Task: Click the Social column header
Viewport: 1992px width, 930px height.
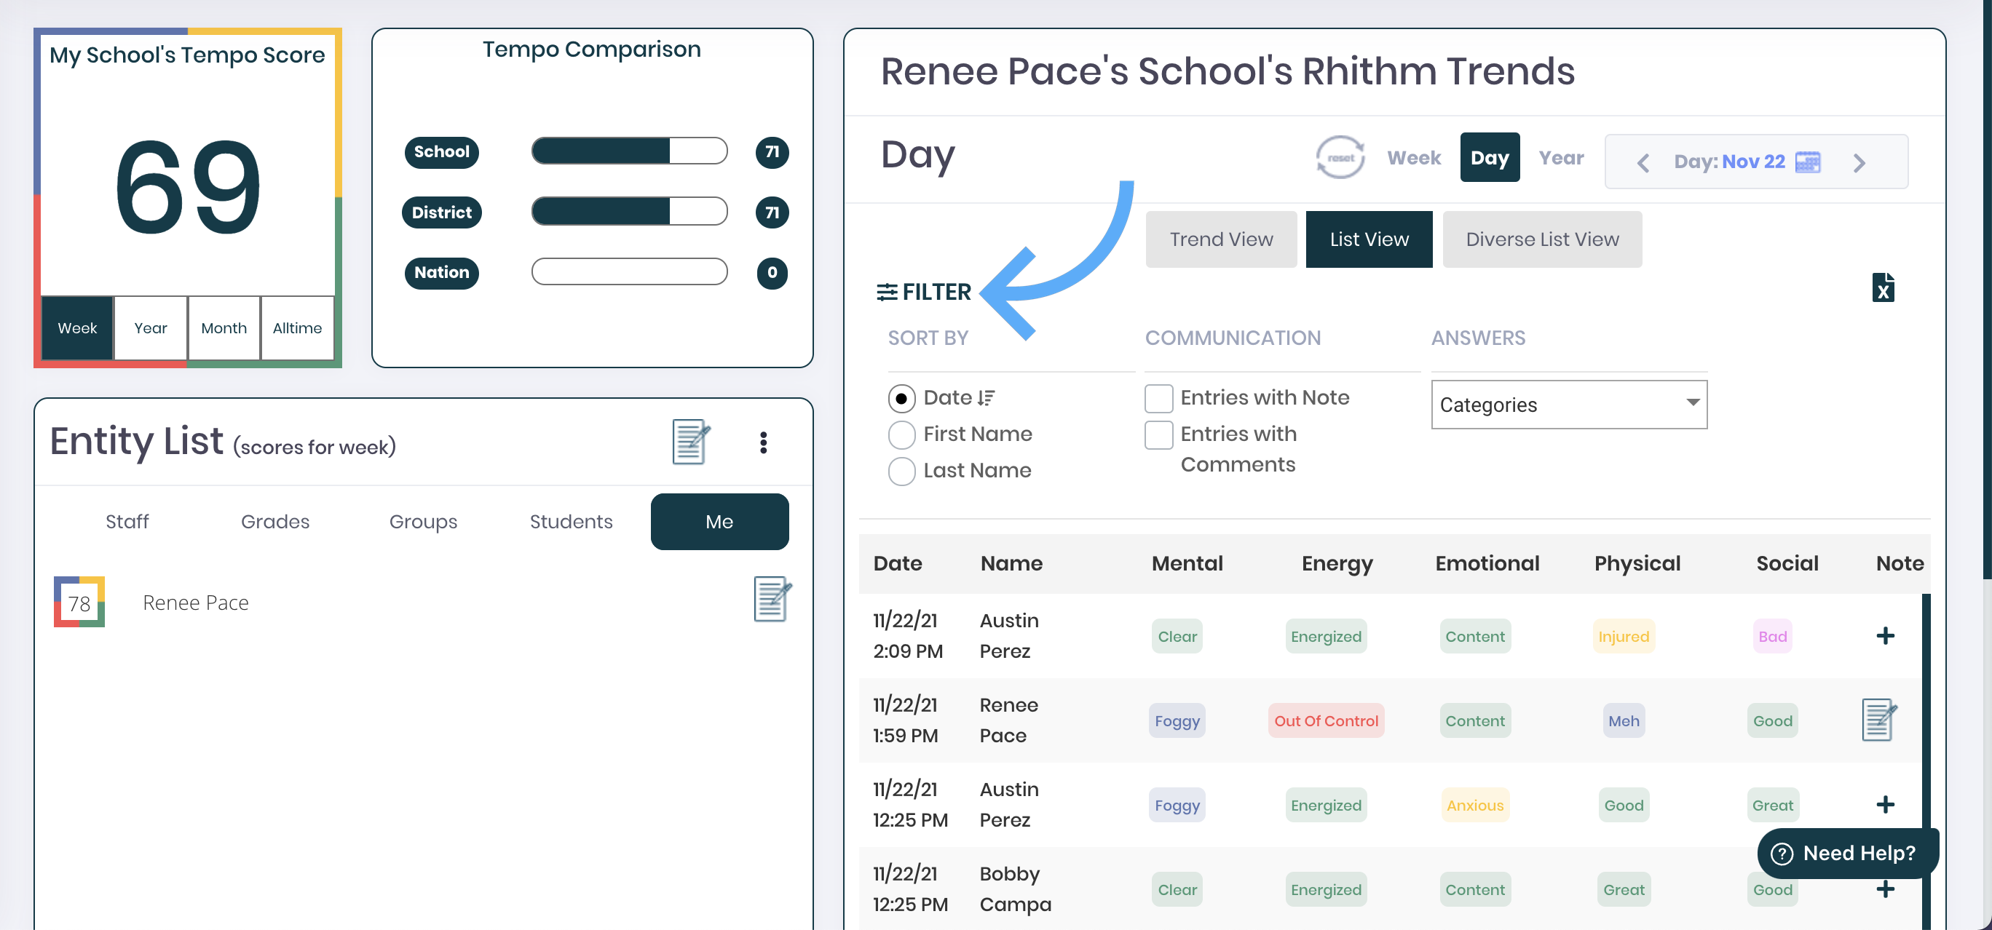Action: pyautogui.click(x=1787, y=563)
